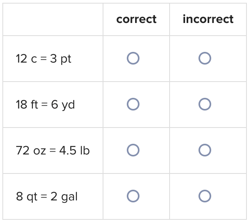The image size is (252, 221).
Task: Choose incorrect for 72 oz = 4.5 lb
Action: point(205,150)
